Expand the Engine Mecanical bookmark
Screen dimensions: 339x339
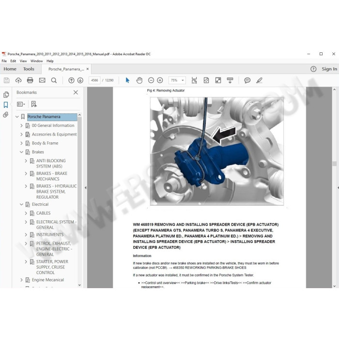coord(21,280)
